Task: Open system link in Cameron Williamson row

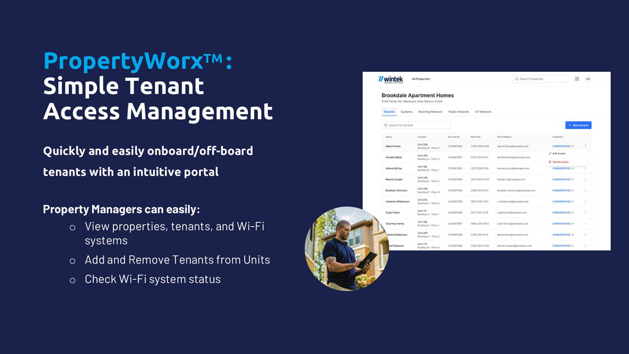Action: pos(561,201)
